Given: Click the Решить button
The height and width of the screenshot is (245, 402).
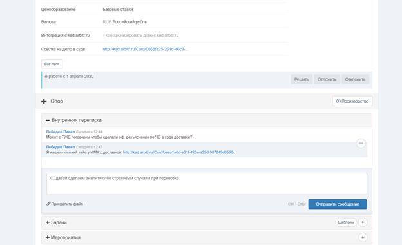Looking at the screenshot, I should pos(301,79).
